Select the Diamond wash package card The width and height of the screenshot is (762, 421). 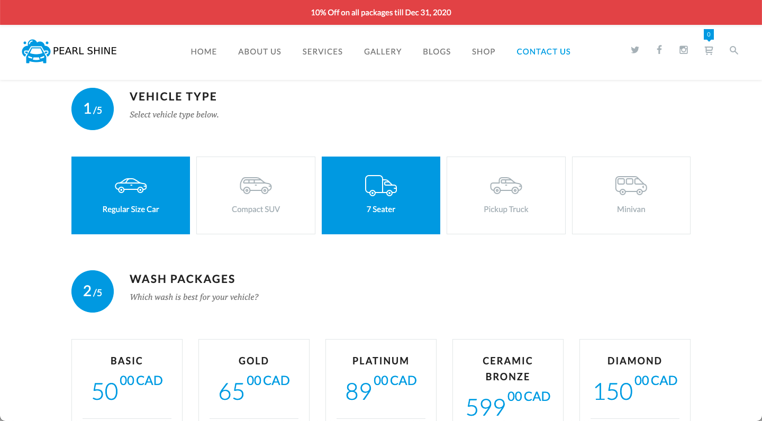(x=634, y=379)
